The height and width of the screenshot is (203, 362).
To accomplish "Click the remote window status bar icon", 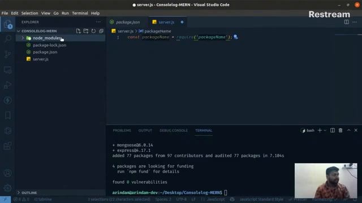I will coord(5,199).
